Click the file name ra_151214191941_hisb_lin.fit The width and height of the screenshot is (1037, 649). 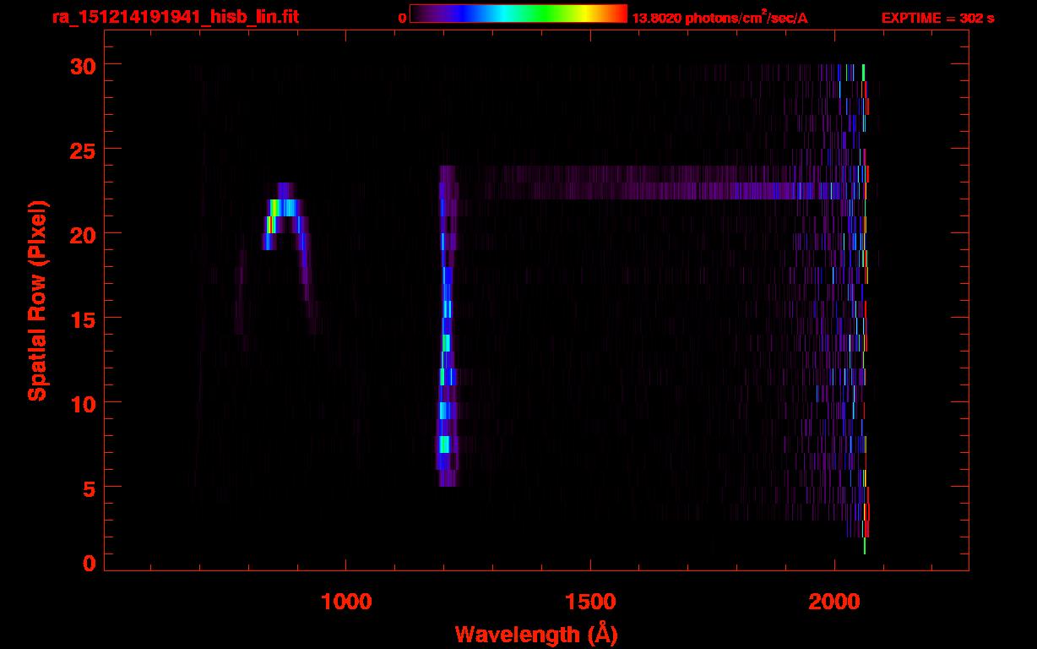pos(174,16)
